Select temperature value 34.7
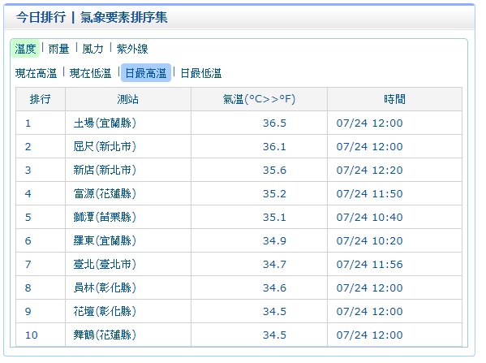This screenshot has height=363, width=486. point(274,265)
